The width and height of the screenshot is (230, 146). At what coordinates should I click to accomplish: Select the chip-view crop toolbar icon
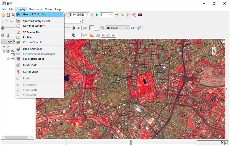pyautogui.click(x=13, y=15)
